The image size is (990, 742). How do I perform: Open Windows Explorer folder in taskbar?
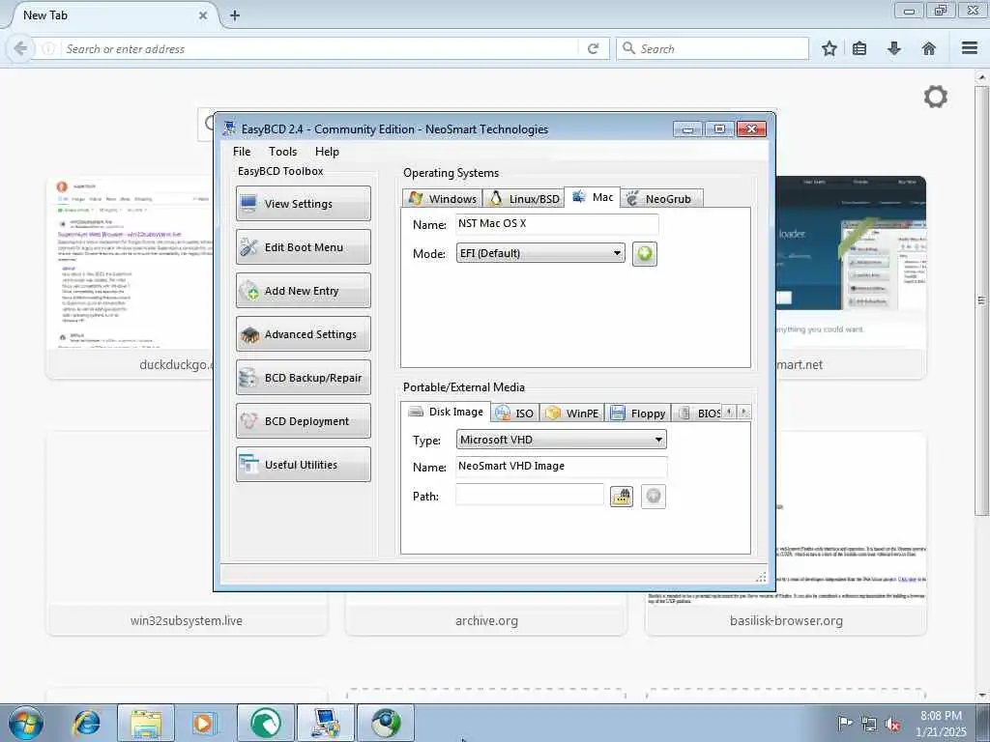coord(146,723)
